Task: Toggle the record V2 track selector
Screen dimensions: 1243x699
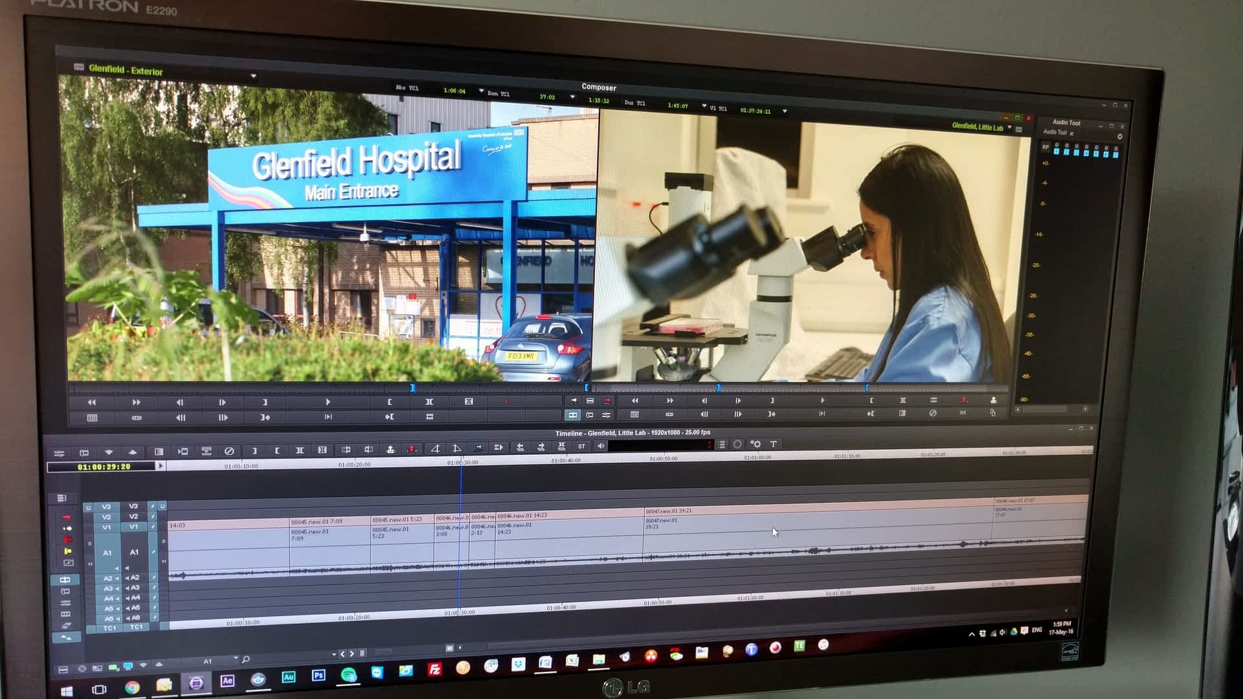Action: 133,516
